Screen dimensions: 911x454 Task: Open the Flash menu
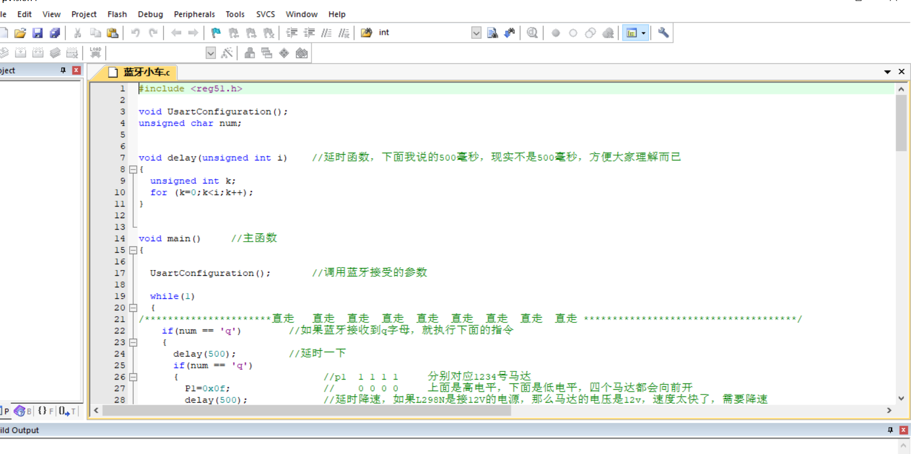click(117, 14)
